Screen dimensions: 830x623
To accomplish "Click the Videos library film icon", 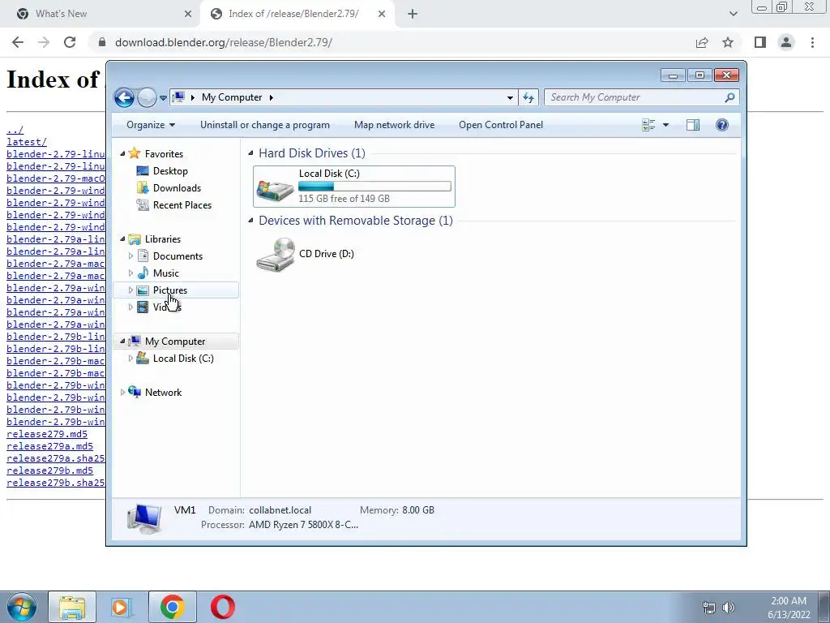I will tap(143, 307).
